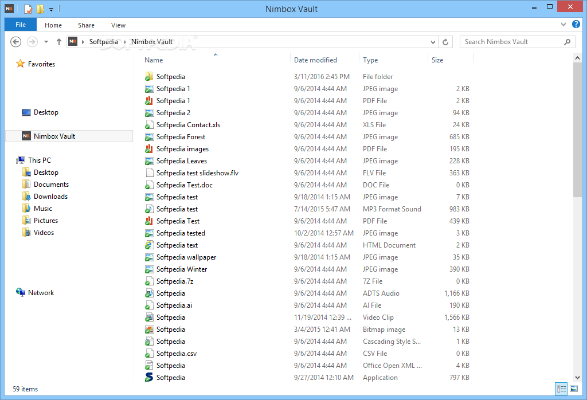Switch to the Home ribbon tab

53,25
